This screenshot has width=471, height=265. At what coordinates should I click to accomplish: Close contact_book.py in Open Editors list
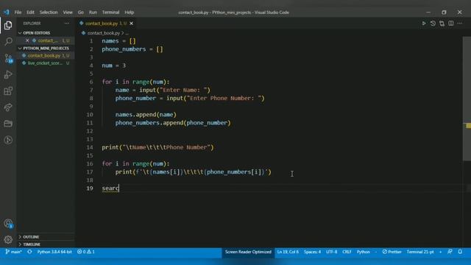(27, 40)
